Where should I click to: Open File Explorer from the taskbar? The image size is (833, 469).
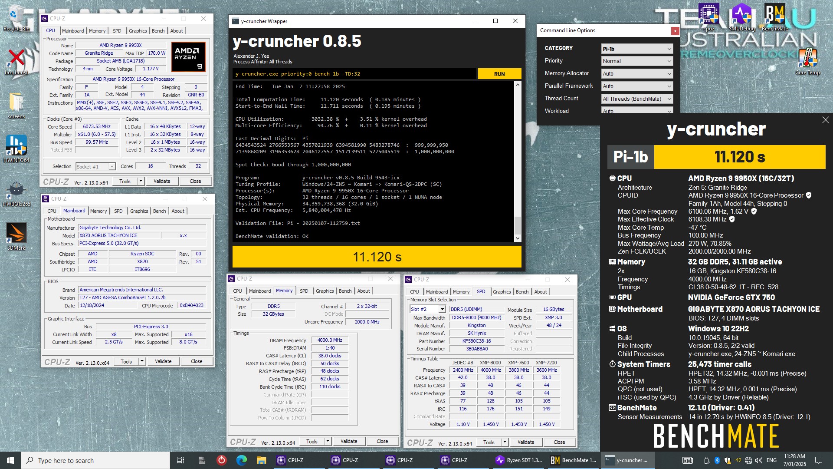pyautogui.click(x=261, y=460)
